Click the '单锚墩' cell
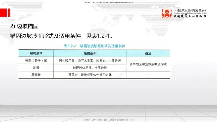This screenshot has width=217, height=122. pyautogui.click(x=36, y=75)
